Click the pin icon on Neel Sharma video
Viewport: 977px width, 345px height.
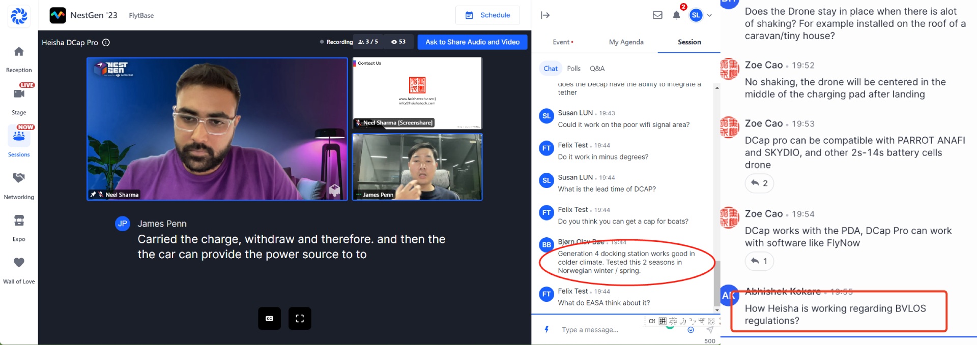pos(93,195)
